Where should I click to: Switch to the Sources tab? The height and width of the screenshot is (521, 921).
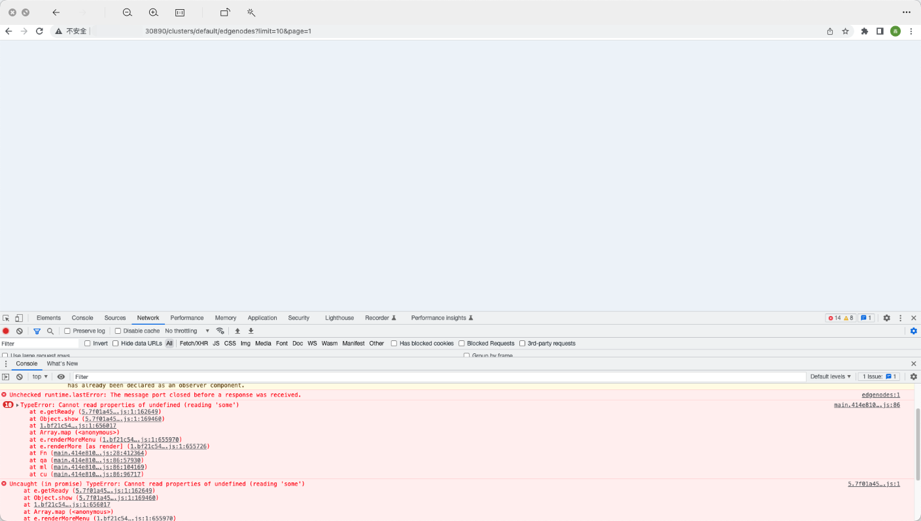pyautogui.click(x=115, y=318)
